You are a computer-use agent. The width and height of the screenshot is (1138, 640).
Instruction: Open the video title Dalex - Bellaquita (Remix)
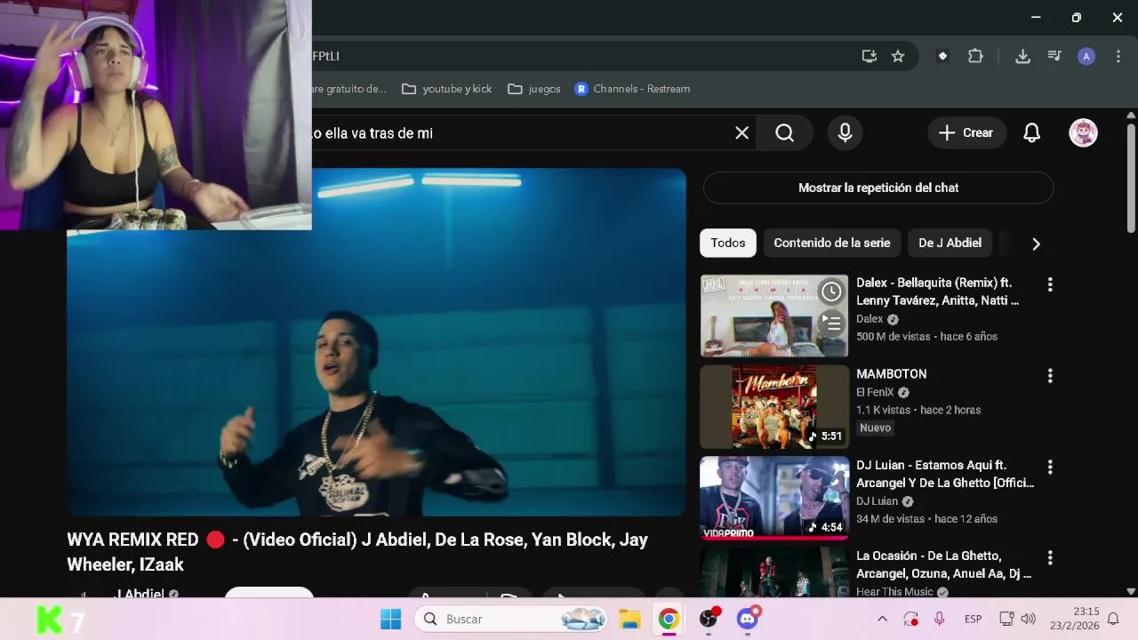click(937, 292)
